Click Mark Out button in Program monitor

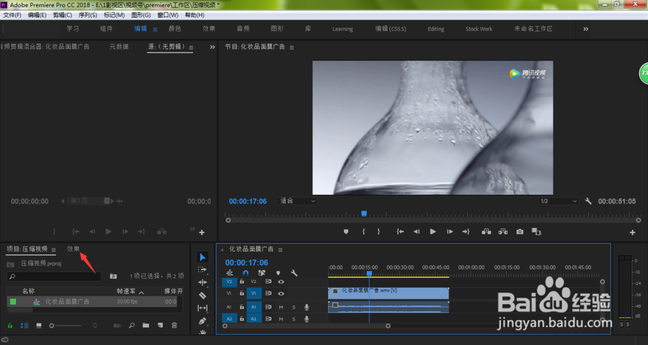click(378, 232)
